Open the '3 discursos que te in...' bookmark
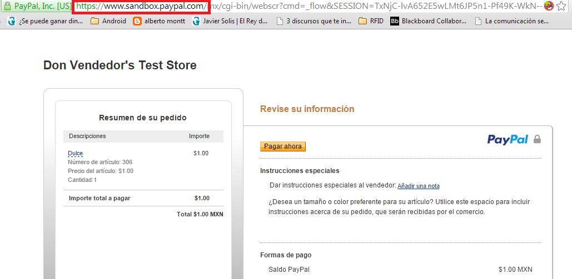The image size is (572, 279). tap(314, 21)
